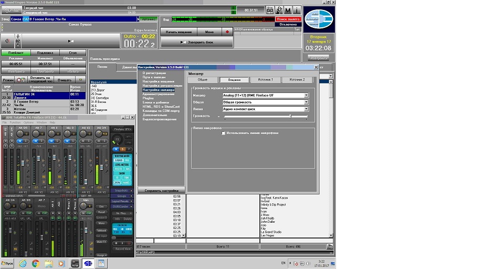
Task: Toggle the Dim button in TotalMix
Action: 101,206
